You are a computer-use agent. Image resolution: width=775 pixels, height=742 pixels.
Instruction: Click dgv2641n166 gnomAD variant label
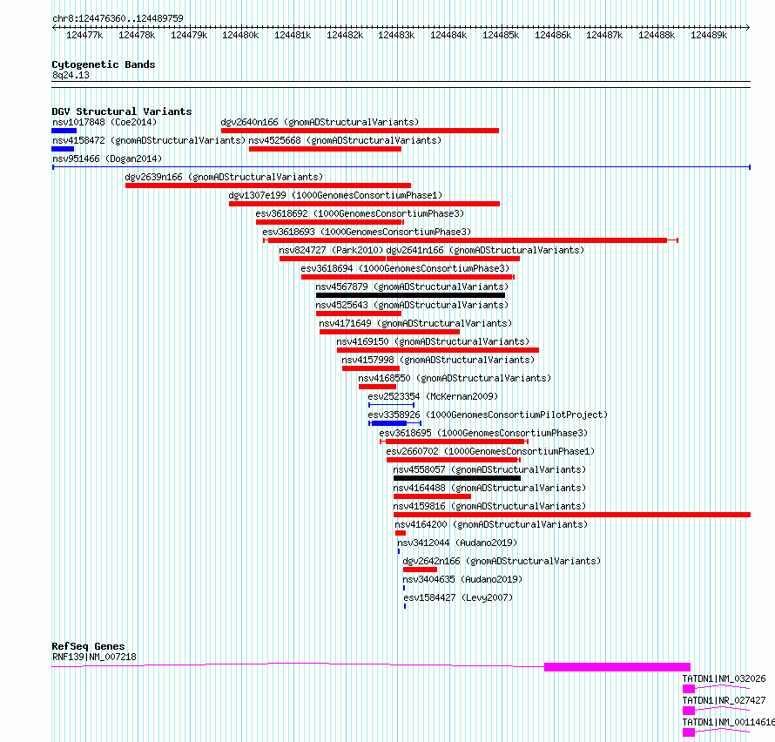[485, 250]
